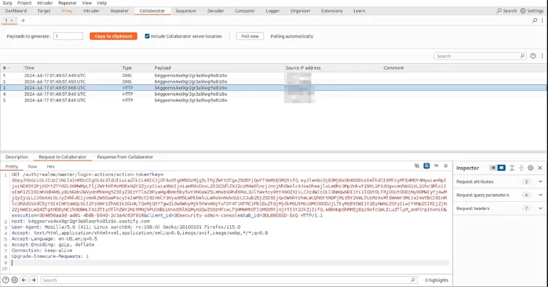This screenshot has width=548, height=287.
Task: Open tab bar kebab options menu
Action: coord(542,20)
